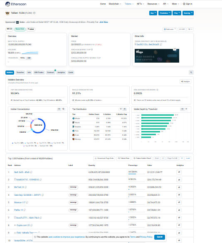The height and width of the screenshot is (243, 222).
Task: Click Got it! on cookie banner
Action: [x=160, y=237]
